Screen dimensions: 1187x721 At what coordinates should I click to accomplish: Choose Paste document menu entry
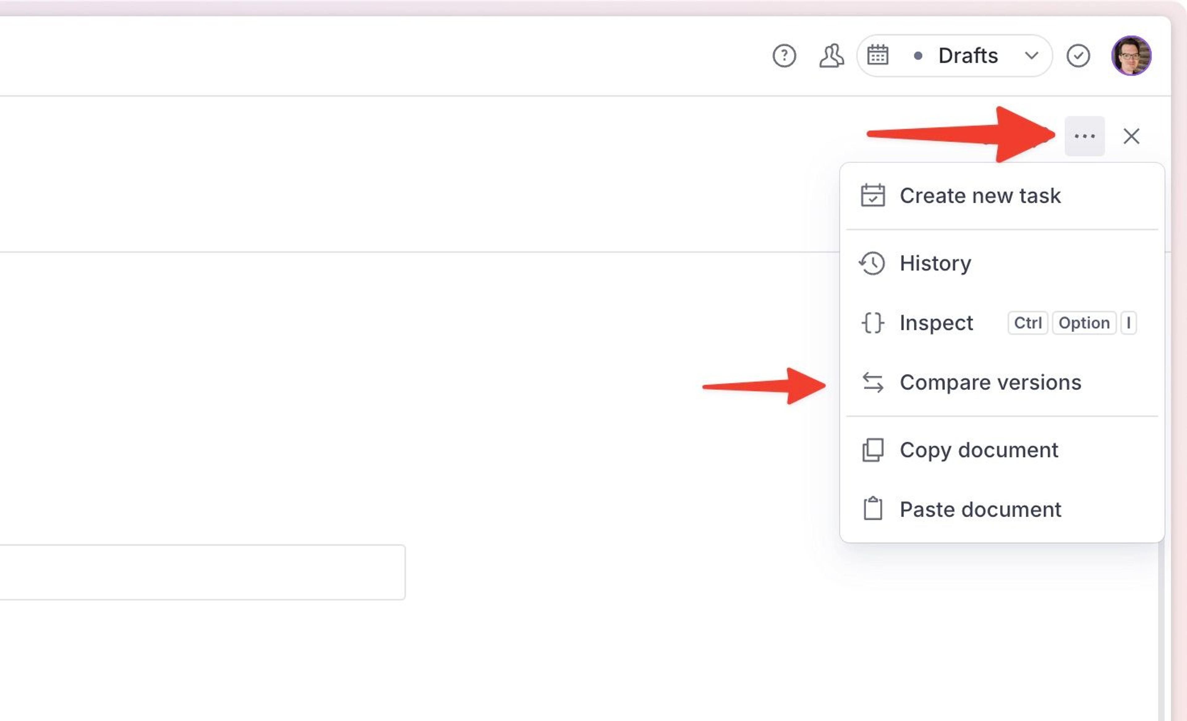[980, 510]
